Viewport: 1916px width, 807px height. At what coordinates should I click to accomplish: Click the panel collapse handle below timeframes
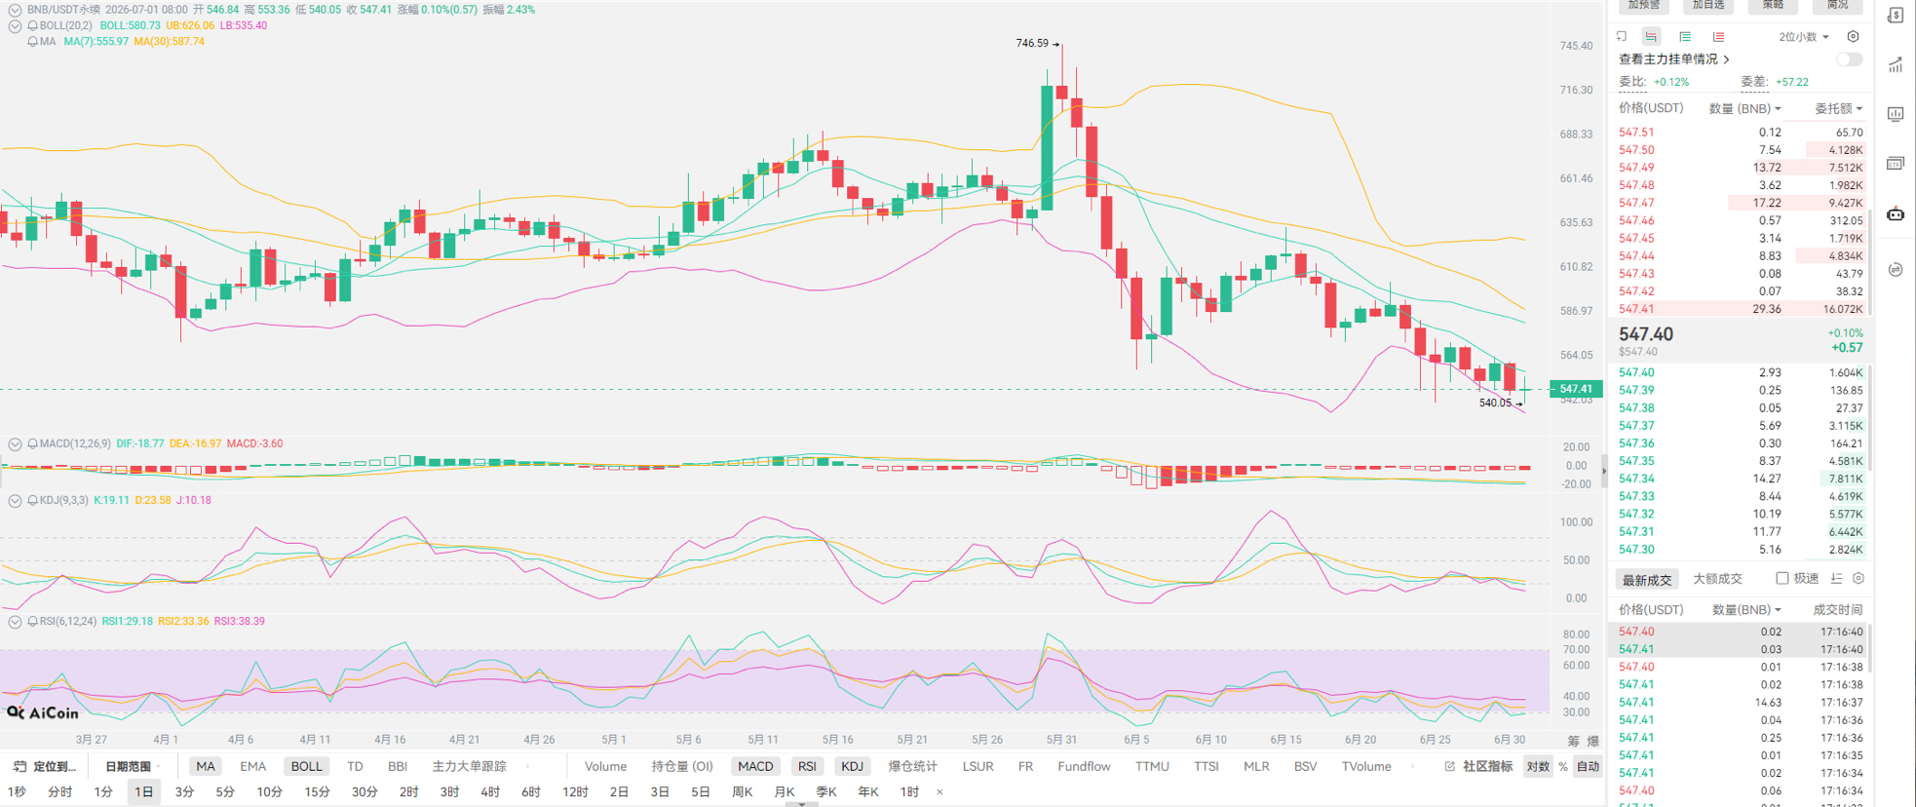(802, 804)
